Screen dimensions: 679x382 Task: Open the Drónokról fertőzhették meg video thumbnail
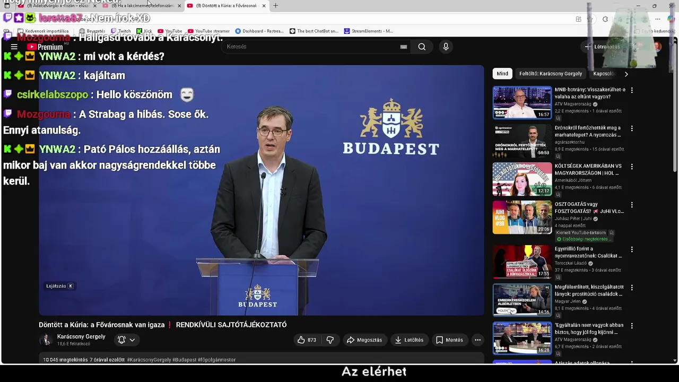tap(522, 141)
